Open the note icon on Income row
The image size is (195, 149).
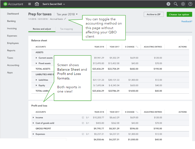(83, 118)
